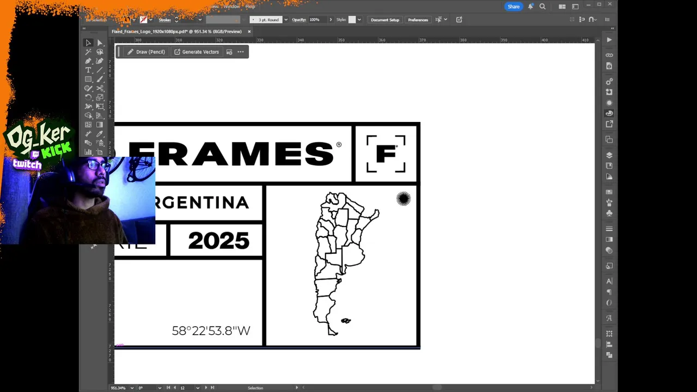Open the Paragraph panel icon

click(x=609, y=292)
